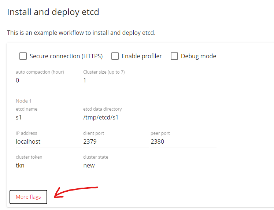274x210 pixels.
Task: Open the More flags button
Action: point(28,197)
